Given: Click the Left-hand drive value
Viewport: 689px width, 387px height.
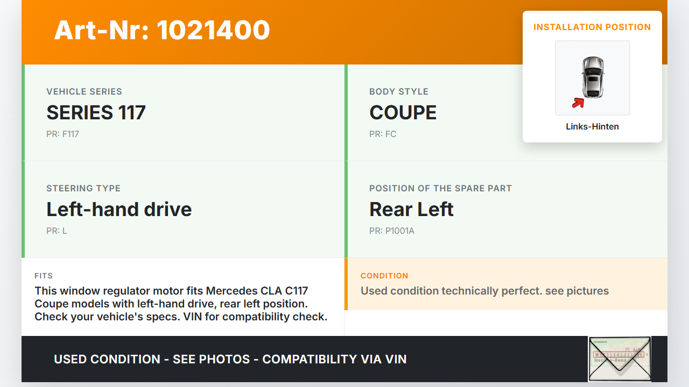Looking at the screenshot, I should [119, 209].
